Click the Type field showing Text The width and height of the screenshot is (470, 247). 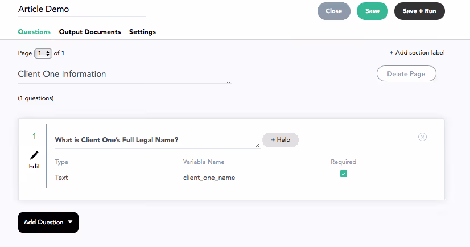[x=113, y=178]
